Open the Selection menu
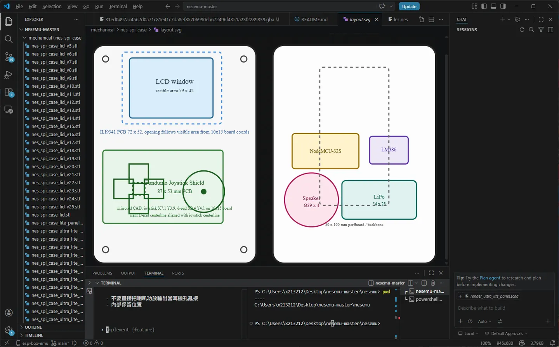 click(52, 6)
